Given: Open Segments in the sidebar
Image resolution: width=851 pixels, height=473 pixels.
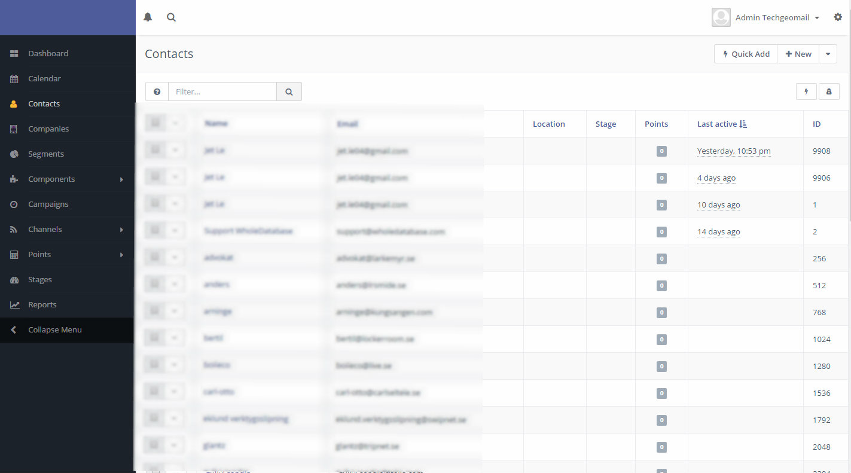Looking at the screenshot, I should [x=45, y=154].
